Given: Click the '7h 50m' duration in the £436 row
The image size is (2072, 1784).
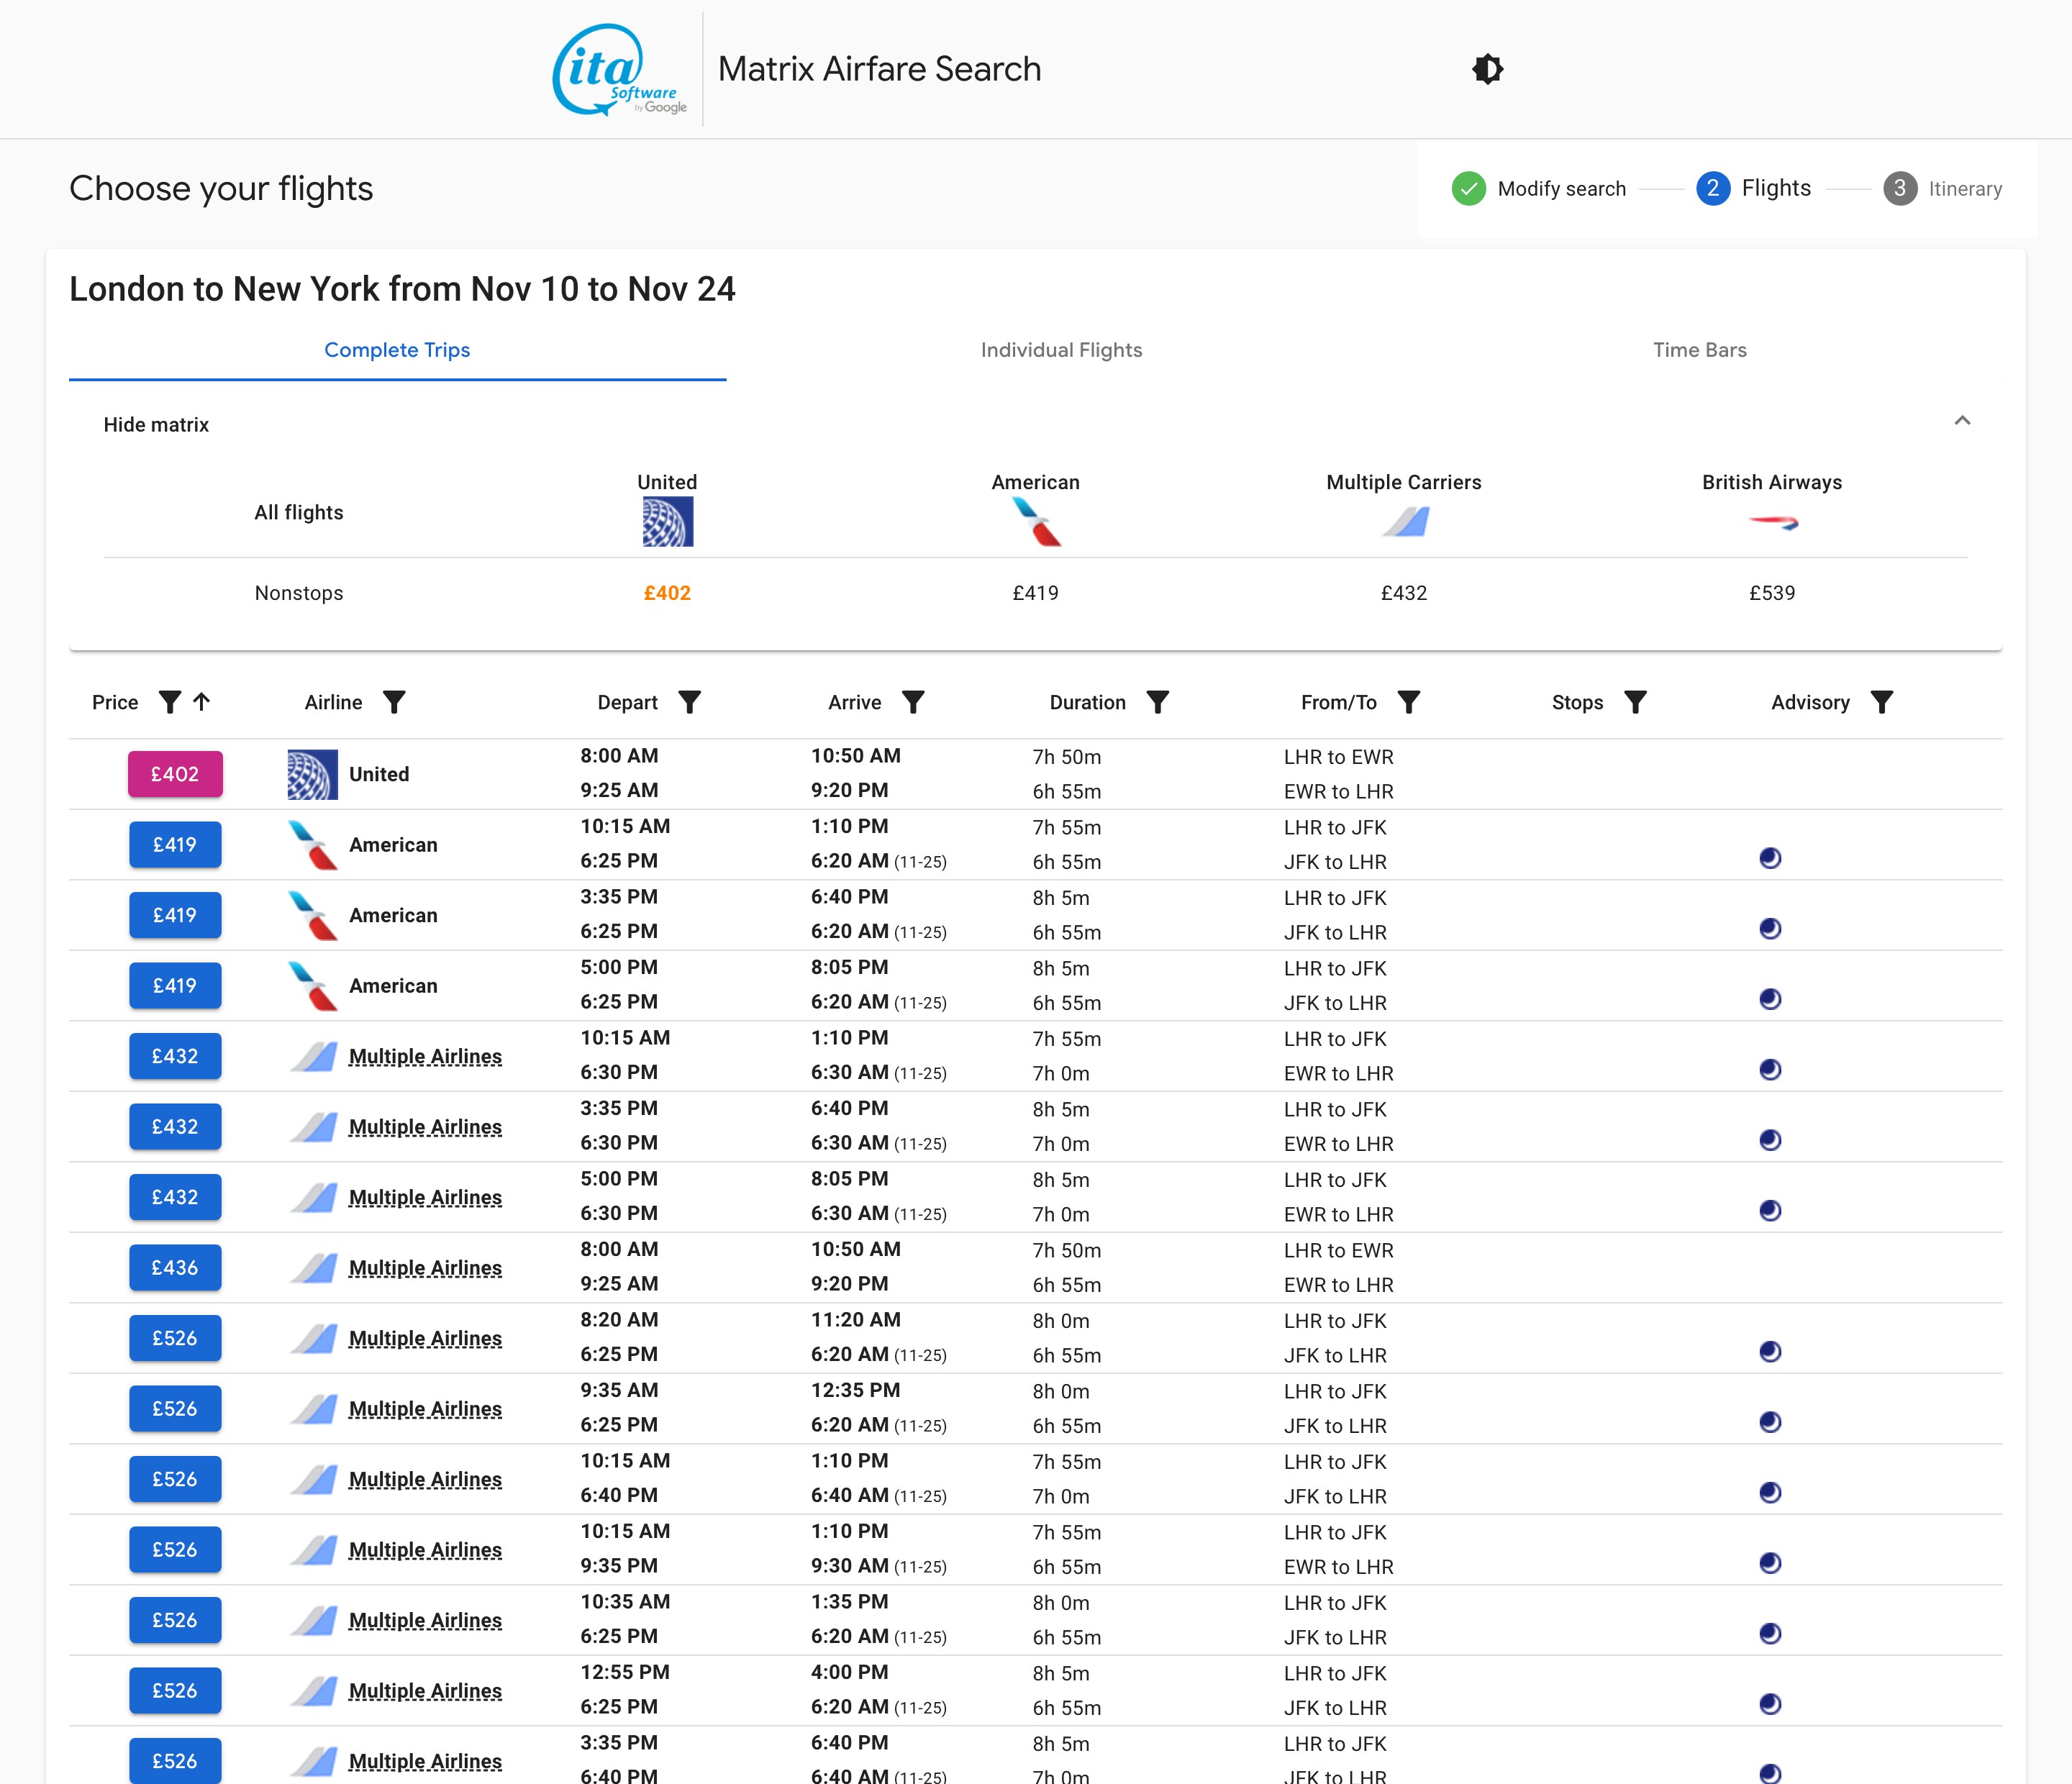Looking at the screenshot, I should point(1067,1250).
